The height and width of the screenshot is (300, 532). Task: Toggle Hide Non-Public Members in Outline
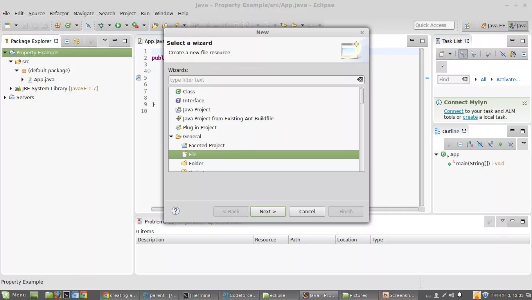point(500,145)
